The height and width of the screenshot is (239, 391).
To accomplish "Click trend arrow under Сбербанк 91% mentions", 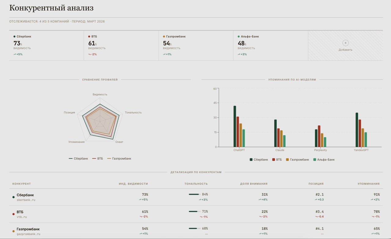I will click(372, 200).
